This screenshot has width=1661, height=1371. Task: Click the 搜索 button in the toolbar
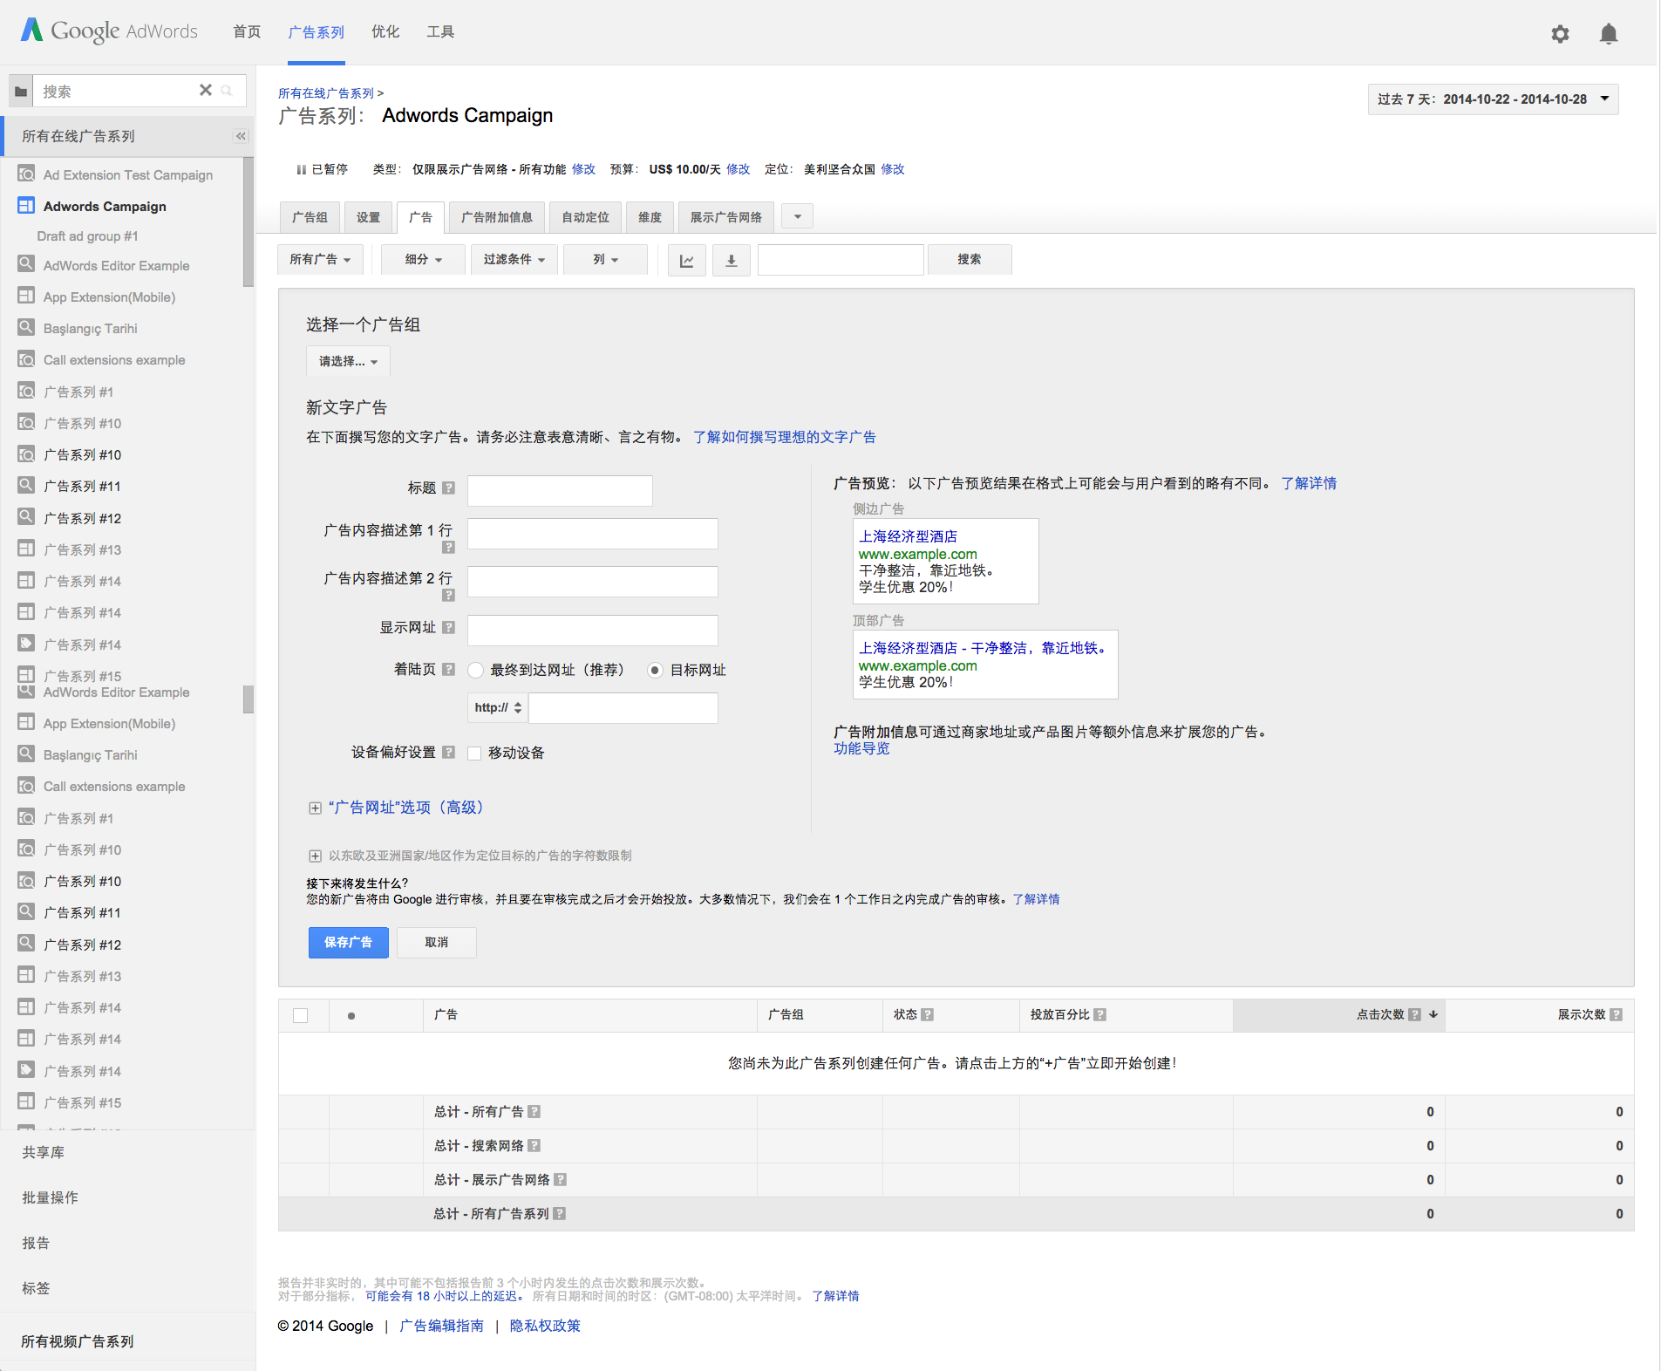click(970, 260)
